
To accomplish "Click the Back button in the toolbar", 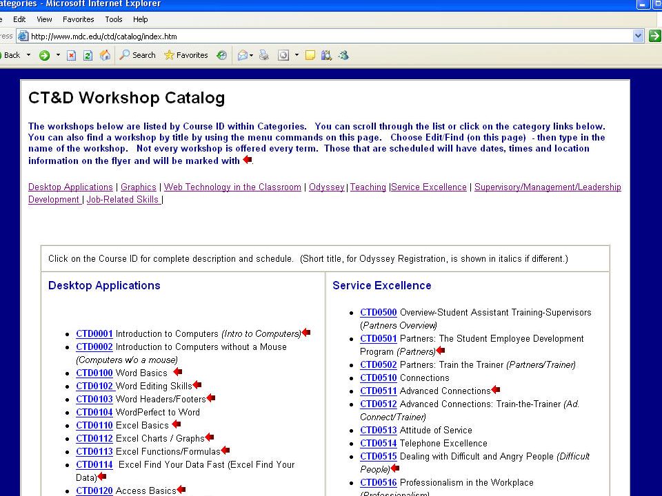I will (10, 55).
